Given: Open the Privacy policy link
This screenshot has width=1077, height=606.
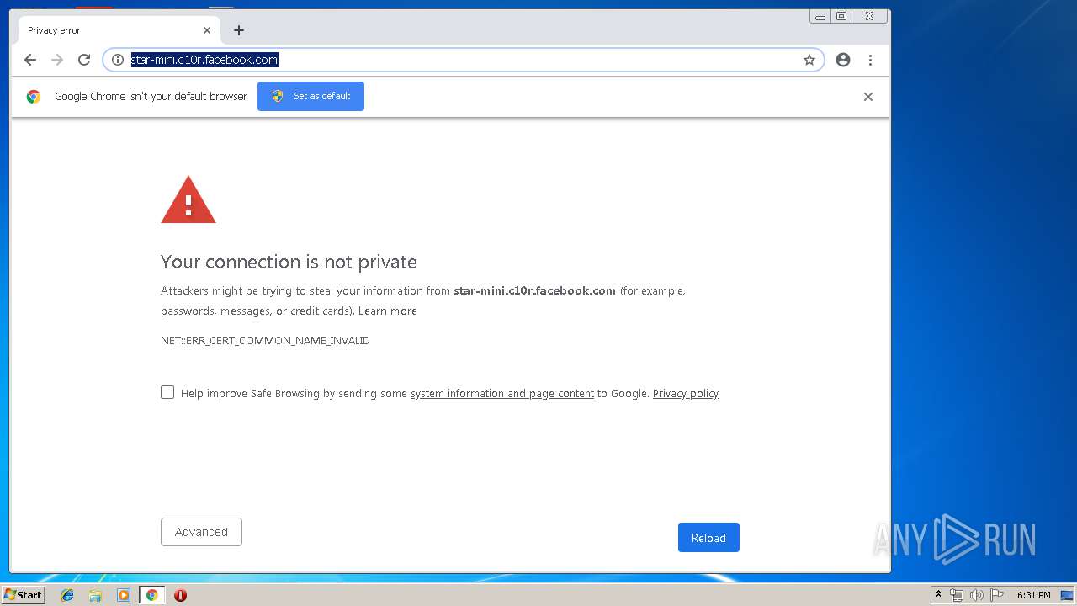Looking at the screenshot, I should [x=686, y=394].
